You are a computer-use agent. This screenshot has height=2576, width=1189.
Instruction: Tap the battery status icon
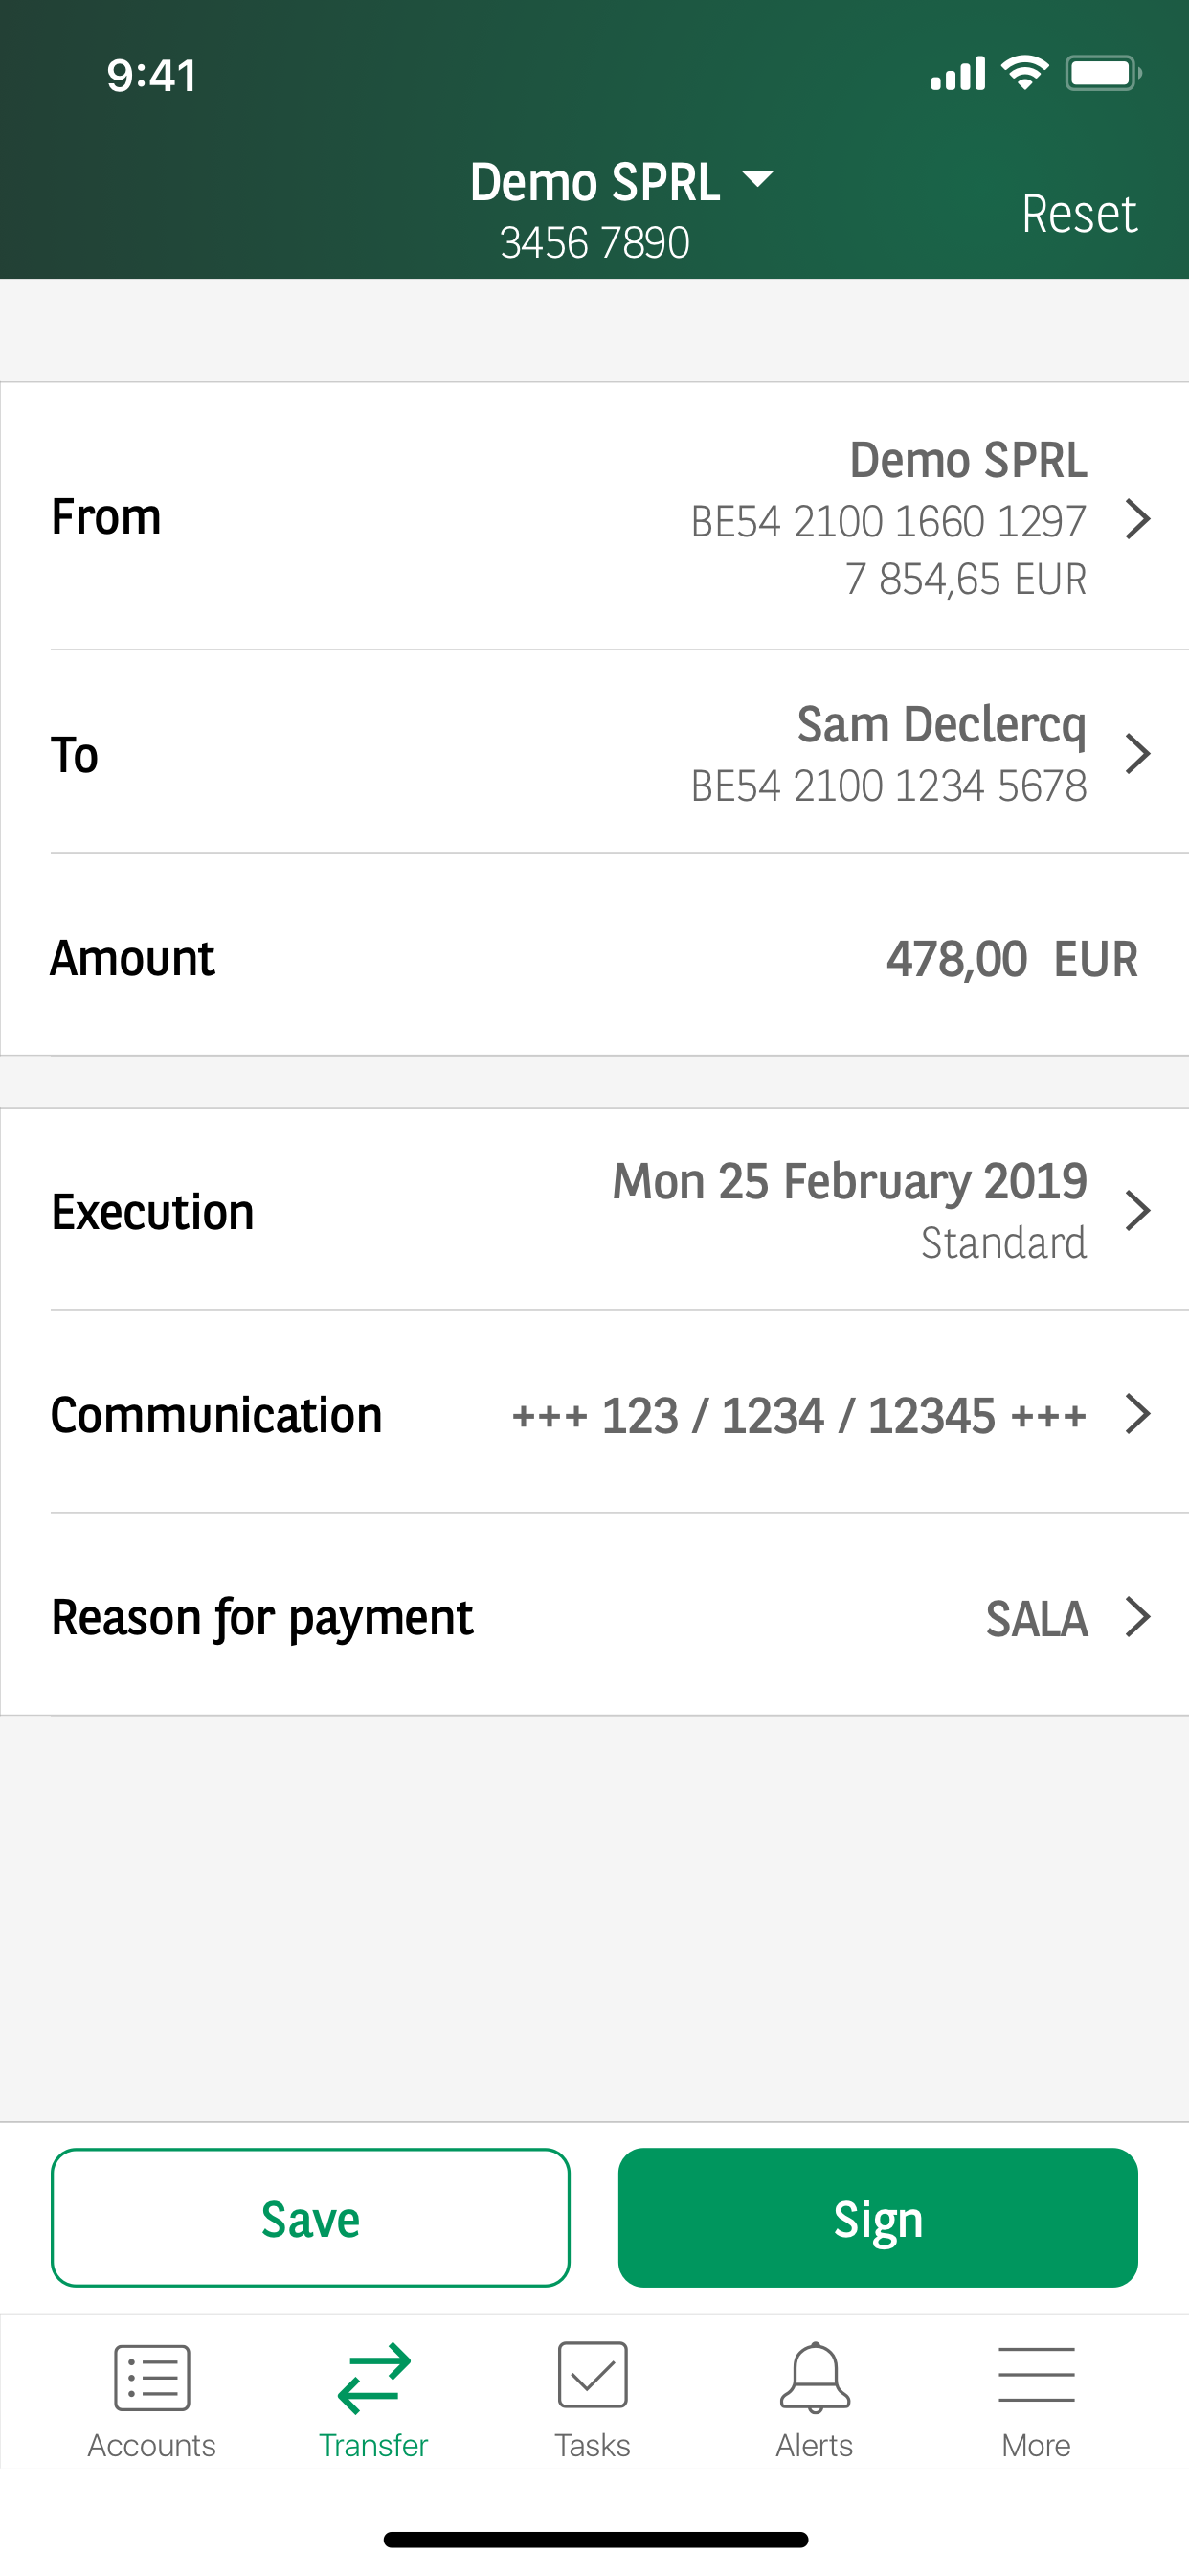click(x=1103, y=73)
